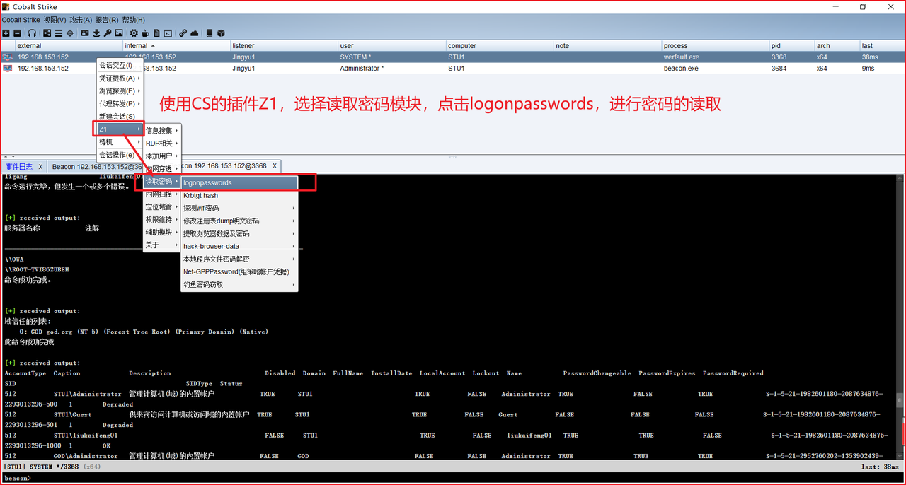
Task: Open the 视图(V) menu
Action: point(55,20)
